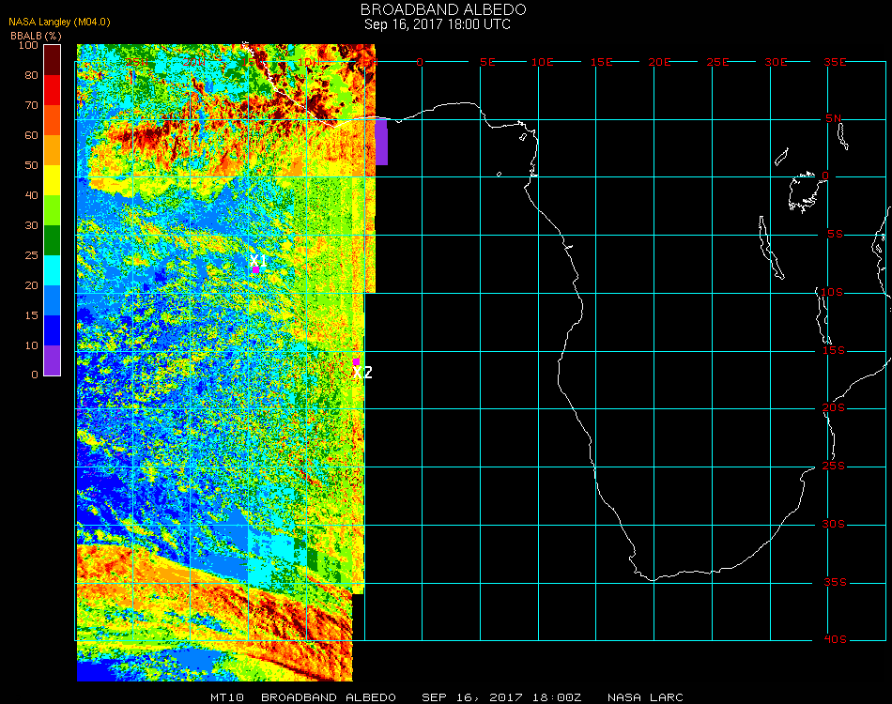Select the light blue 15-20 legend swatch
This screenshot has width=892, height=704.
point(53,300)
